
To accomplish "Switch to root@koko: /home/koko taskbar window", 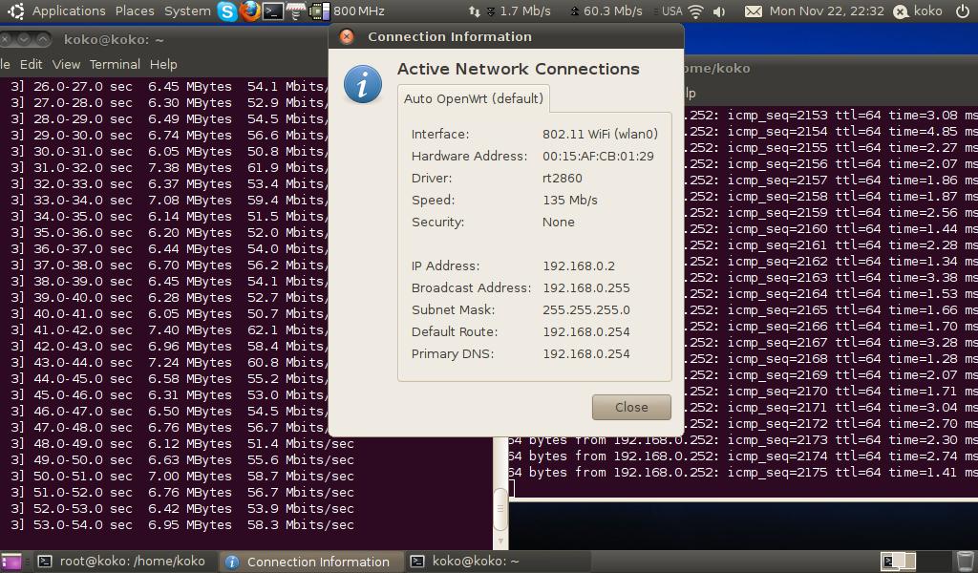I will click(122, 562).
